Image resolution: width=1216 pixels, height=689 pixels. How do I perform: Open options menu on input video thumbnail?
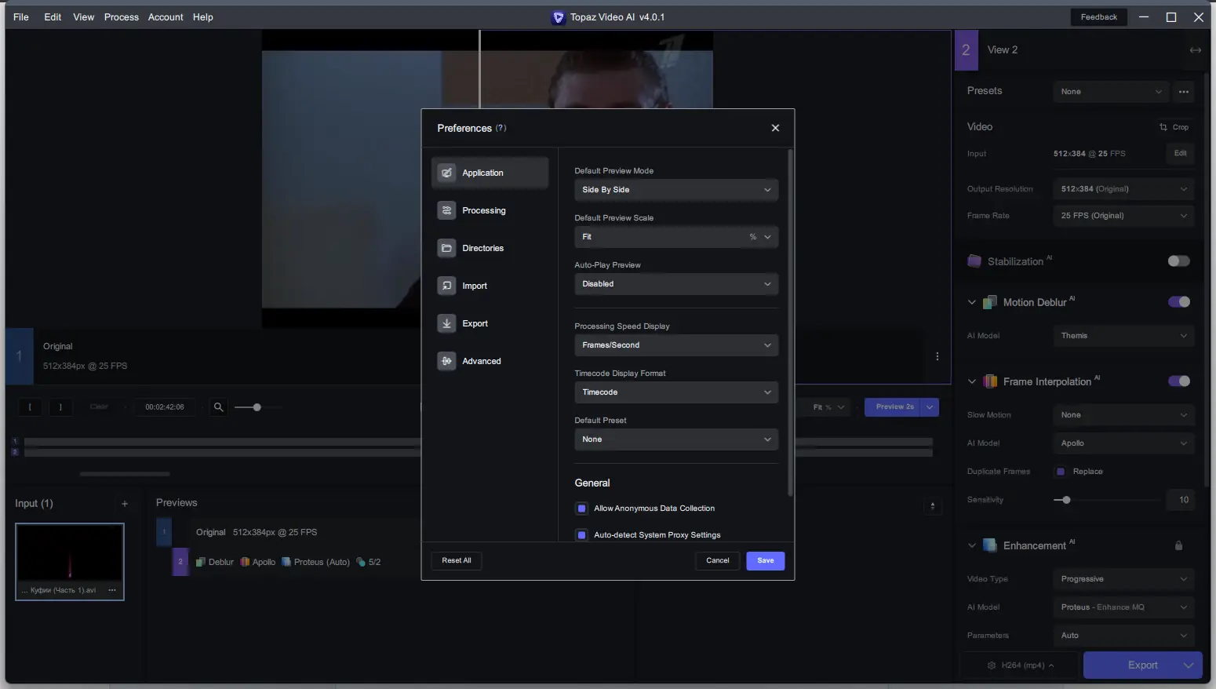pos(112,590)
